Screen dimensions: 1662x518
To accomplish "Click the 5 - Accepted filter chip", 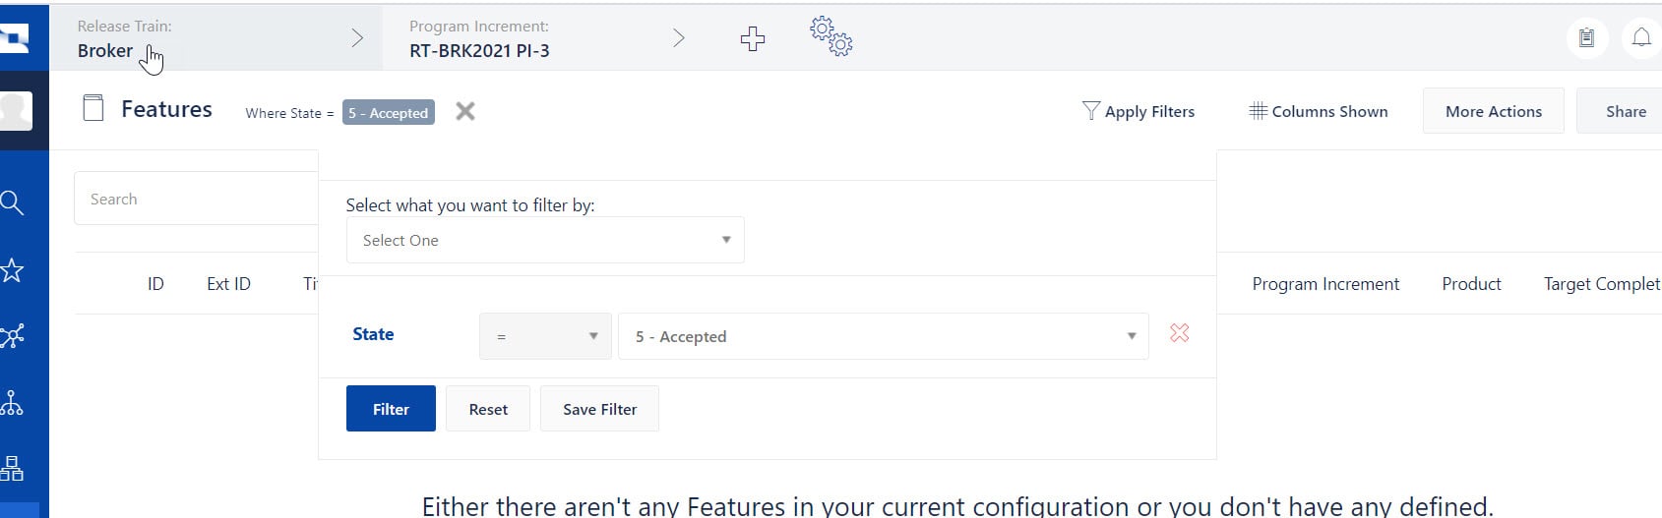I will [x=389, y=113].
